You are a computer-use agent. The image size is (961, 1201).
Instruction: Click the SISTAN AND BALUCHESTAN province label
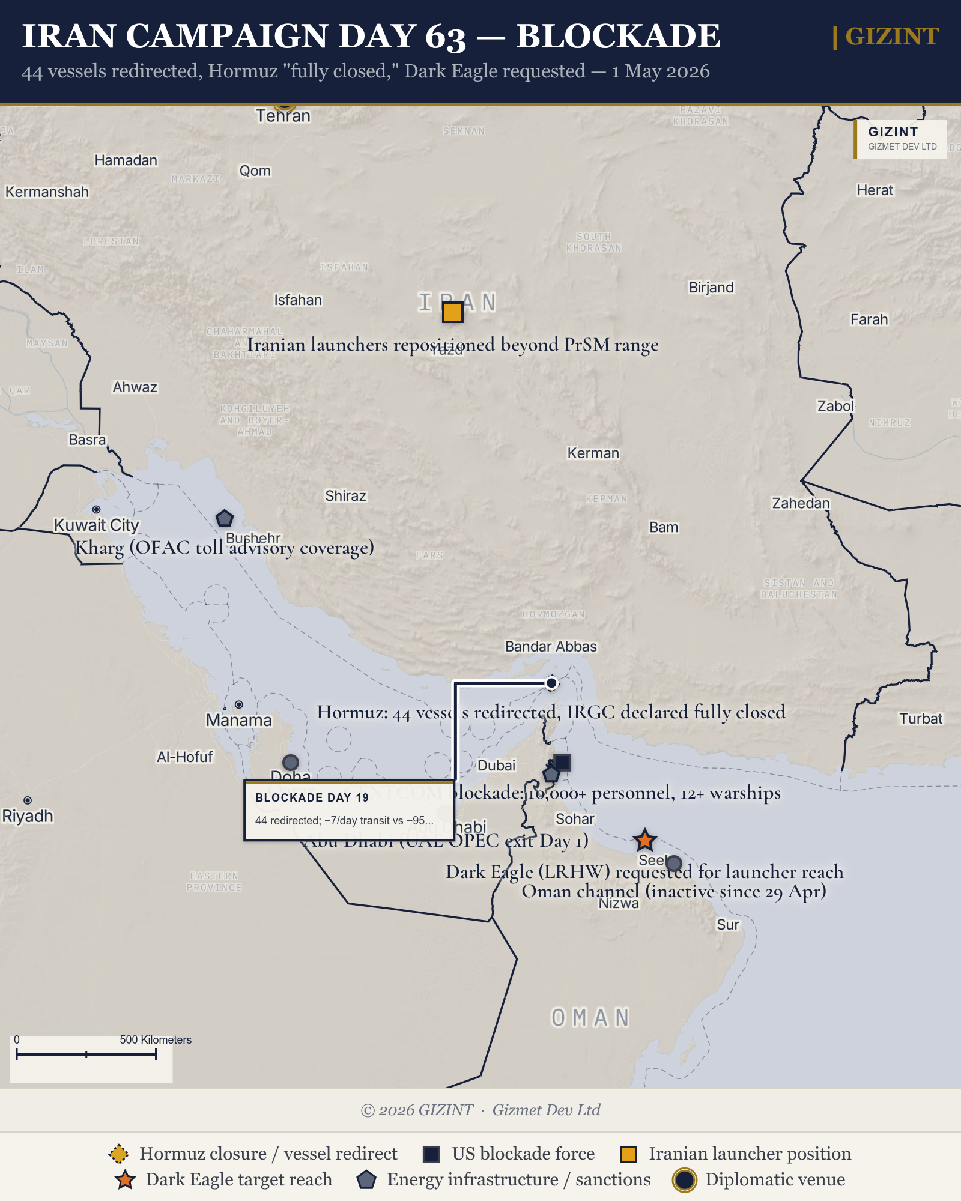(799, 589)
